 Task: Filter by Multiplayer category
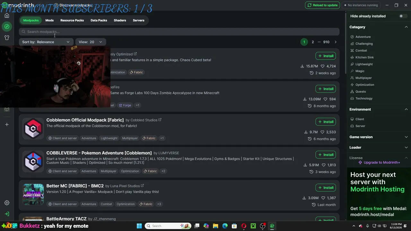tap(361, 78)
